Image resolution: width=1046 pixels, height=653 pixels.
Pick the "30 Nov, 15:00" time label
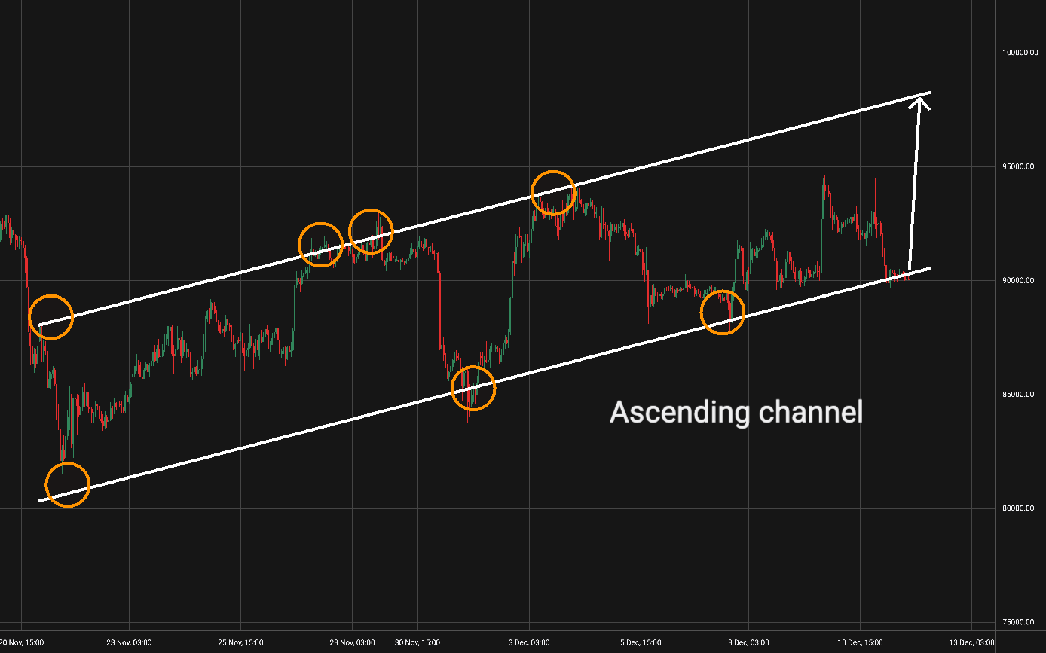[x=417, y=642]
